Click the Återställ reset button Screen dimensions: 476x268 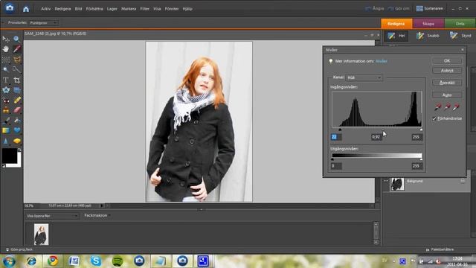click(447, 83)
